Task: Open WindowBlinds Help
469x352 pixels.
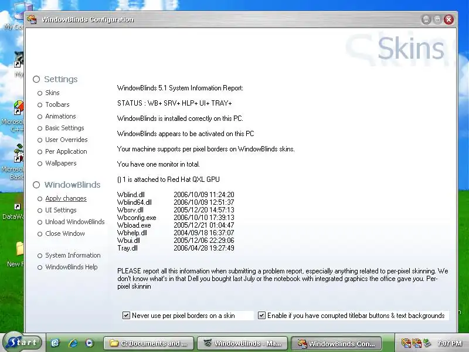Action: pos(71,267)
